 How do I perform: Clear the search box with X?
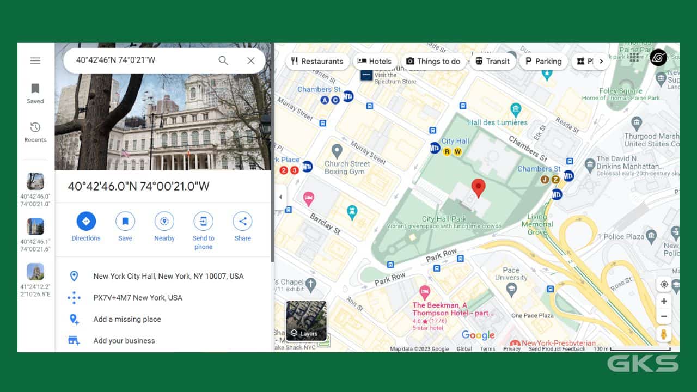tap(251, 60)
